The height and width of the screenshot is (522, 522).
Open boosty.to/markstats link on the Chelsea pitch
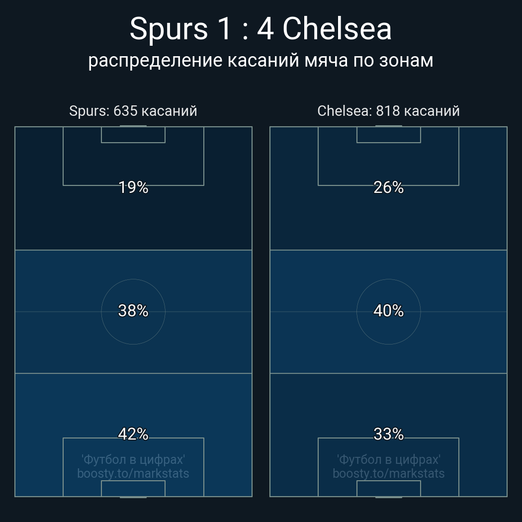click(x=388, y=473)
